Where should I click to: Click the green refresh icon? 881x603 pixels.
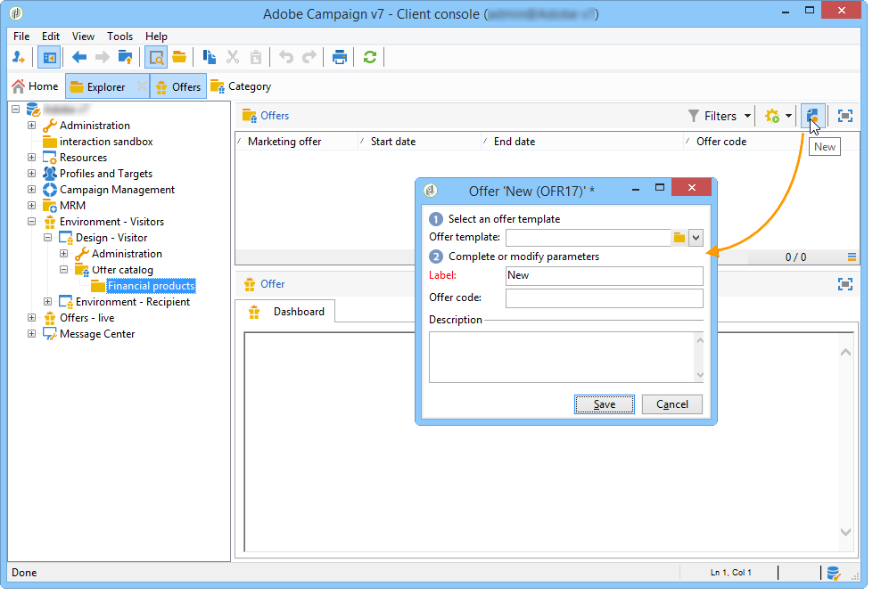pyautogui.click(x=370, y=57)
